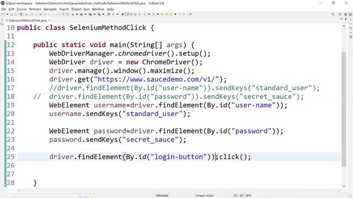The image size is (353, 198).
Task: Switch to the Debug perspective icon
Action: coord(350,14)
